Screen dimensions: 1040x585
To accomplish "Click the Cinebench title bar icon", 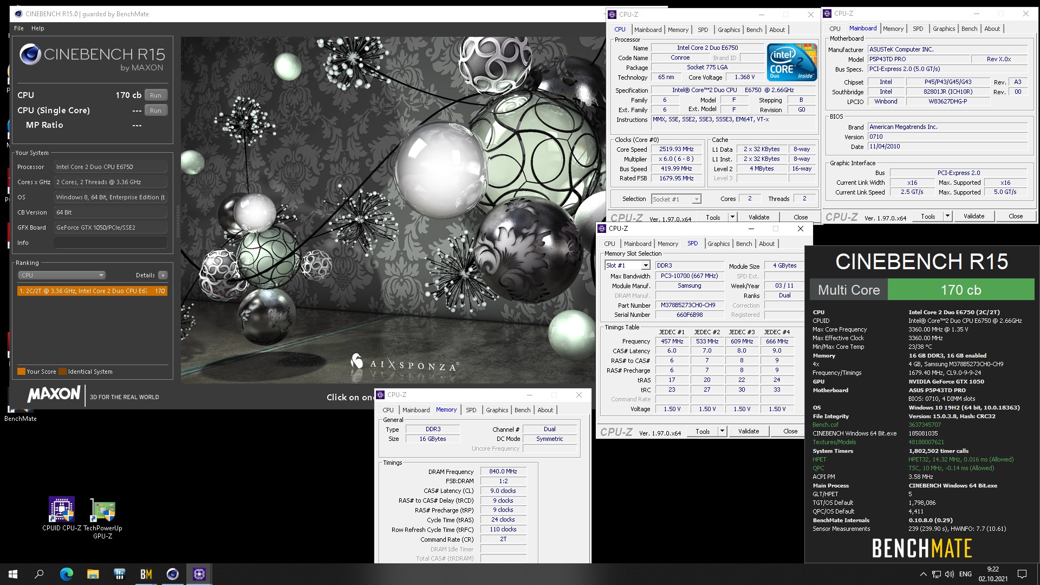I will click(18, 14).
